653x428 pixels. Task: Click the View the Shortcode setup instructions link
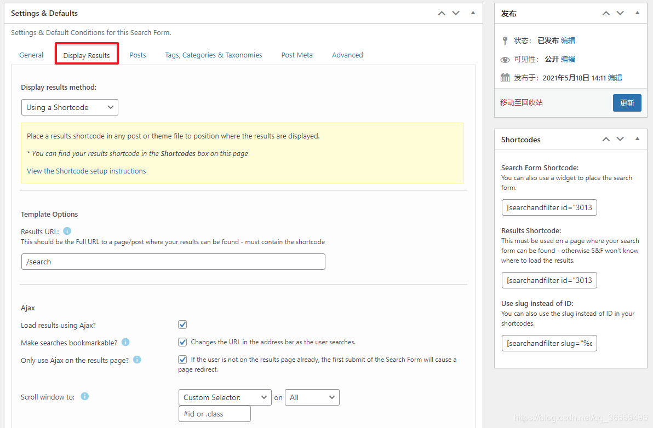[86, 171]
